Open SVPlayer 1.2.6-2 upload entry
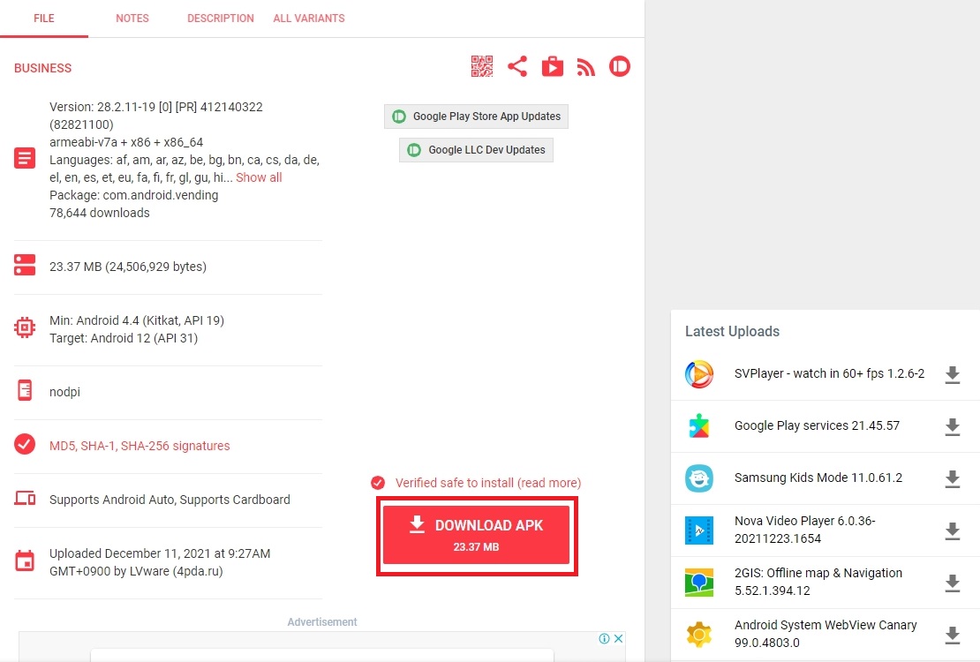The width and height of the screenshot is (980, 662). 829,374
